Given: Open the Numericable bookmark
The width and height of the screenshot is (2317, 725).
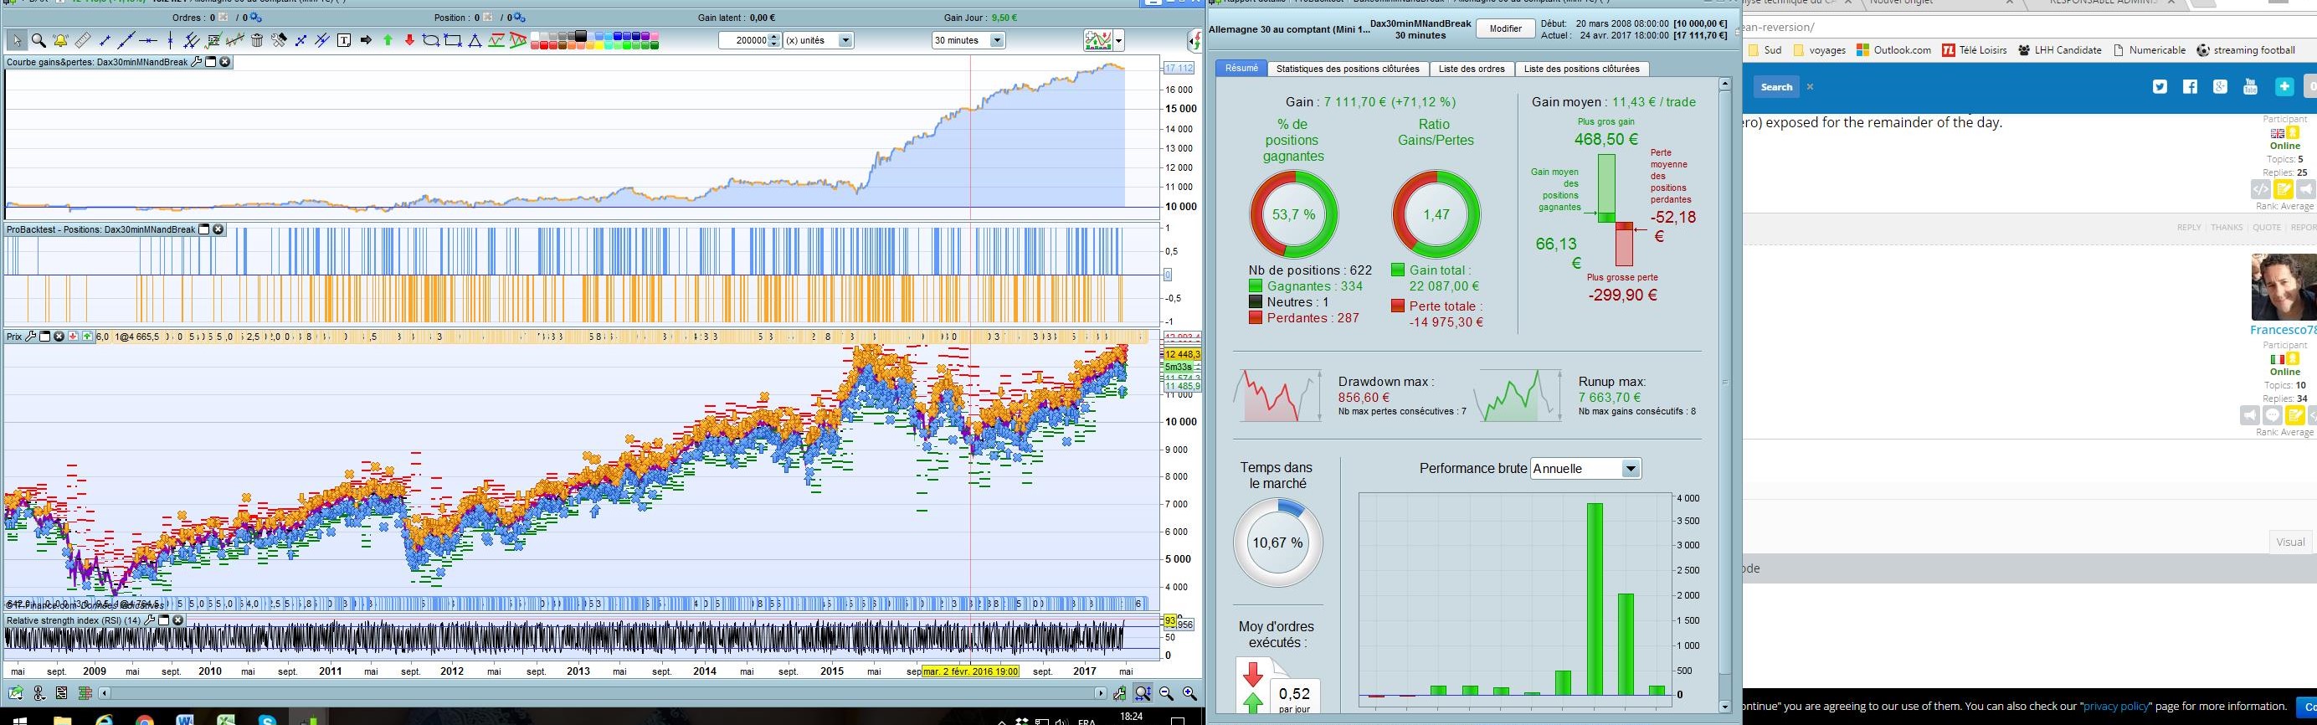Looking at the screenshot, I should click(2149, 50).
